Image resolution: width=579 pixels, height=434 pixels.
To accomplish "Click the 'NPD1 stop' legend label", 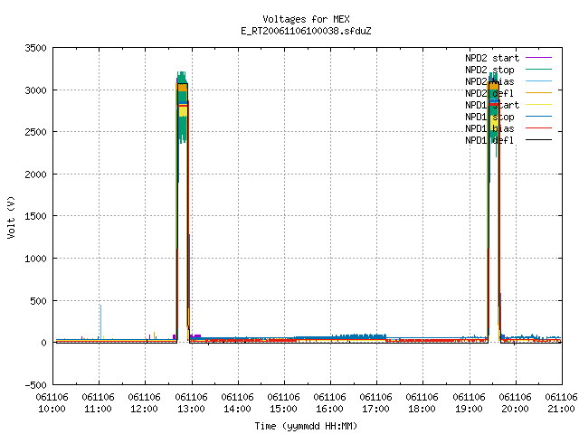I will (x=489, y=117).
